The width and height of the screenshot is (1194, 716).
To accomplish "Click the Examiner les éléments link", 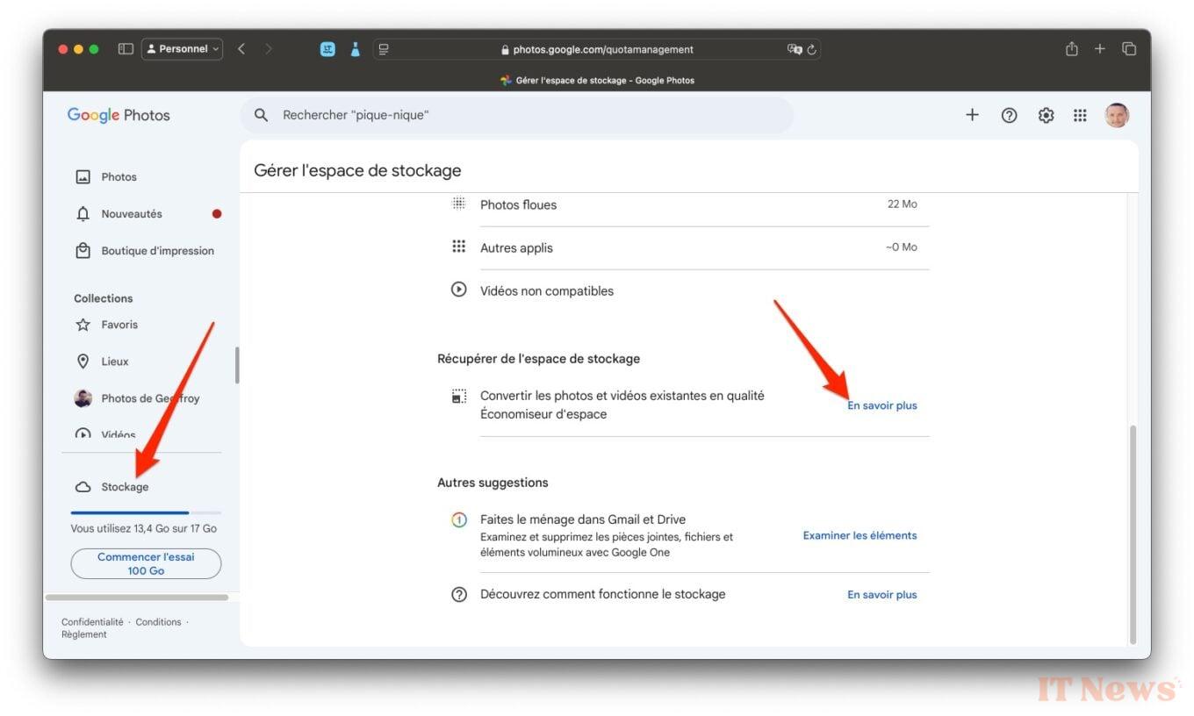I will coord(860,535).
